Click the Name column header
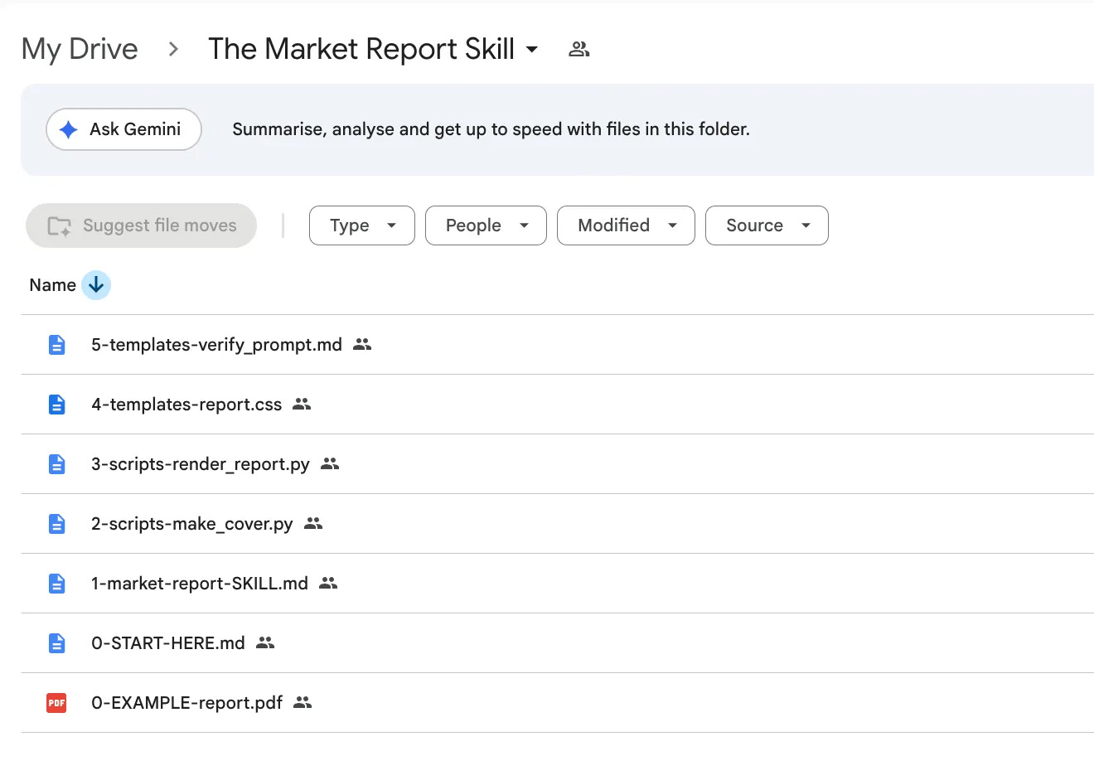 pos(53,285)
